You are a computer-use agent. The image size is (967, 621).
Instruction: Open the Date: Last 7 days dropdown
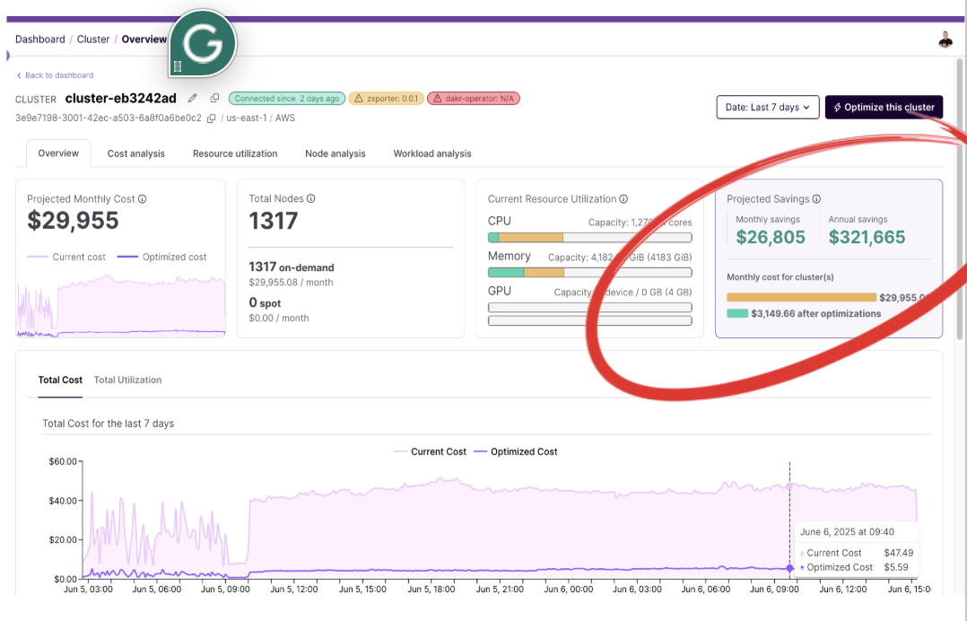coord(767,107)
